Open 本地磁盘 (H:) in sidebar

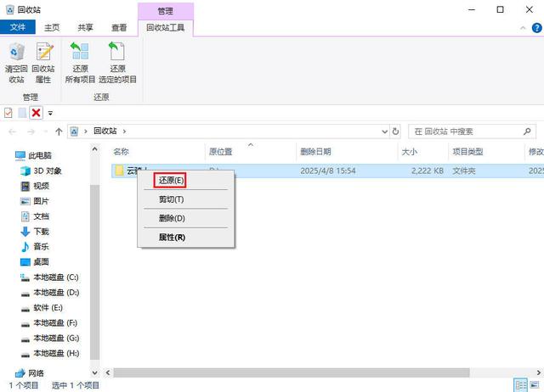point(49,354)
